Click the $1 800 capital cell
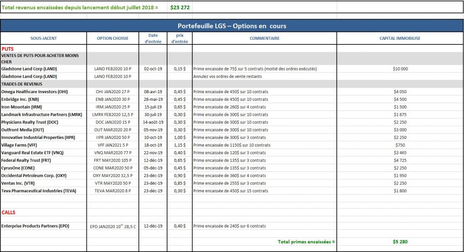Image resolution: width=464 pixels, height=252 pixels. click(400, 191)
